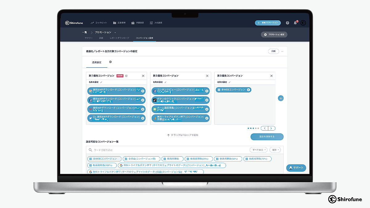The height and width of the screenshot is (208, 370).
Task: Click the TikTok icon on ボタンのクリック chip
Action: coord(154,100)
